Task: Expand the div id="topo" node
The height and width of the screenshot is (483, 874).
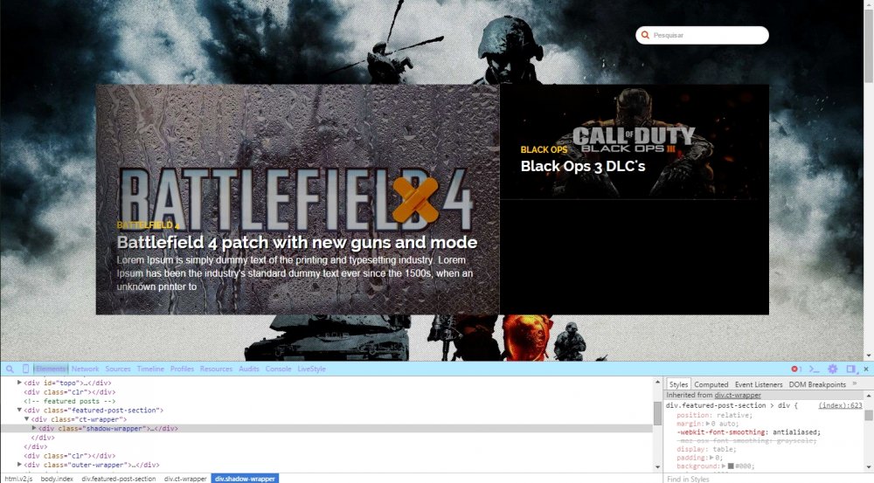Action: (20, 383)
